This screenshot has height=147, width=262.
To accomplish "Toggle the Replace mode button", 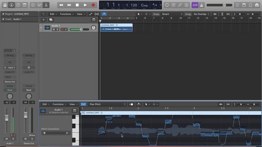I will click(174, 5).
